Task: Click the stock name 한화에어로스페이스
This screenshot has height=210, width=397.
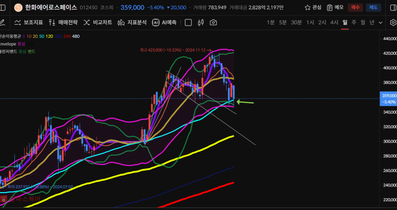Action: click(x=51, y=8)
